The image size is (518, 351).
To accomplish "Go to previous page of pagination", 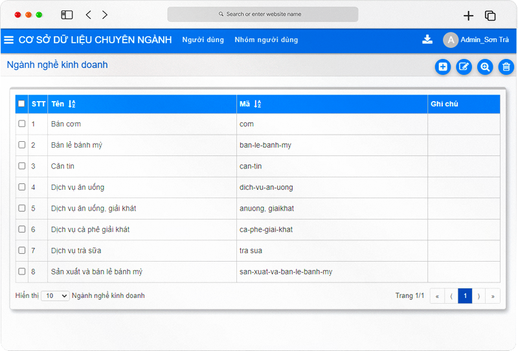I will (x=451, y=296).
